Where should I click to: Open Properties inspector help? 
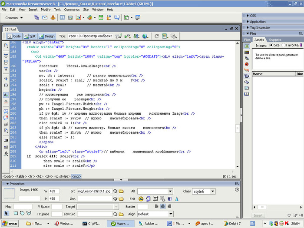pyautogui.click(x=237, y=190)
